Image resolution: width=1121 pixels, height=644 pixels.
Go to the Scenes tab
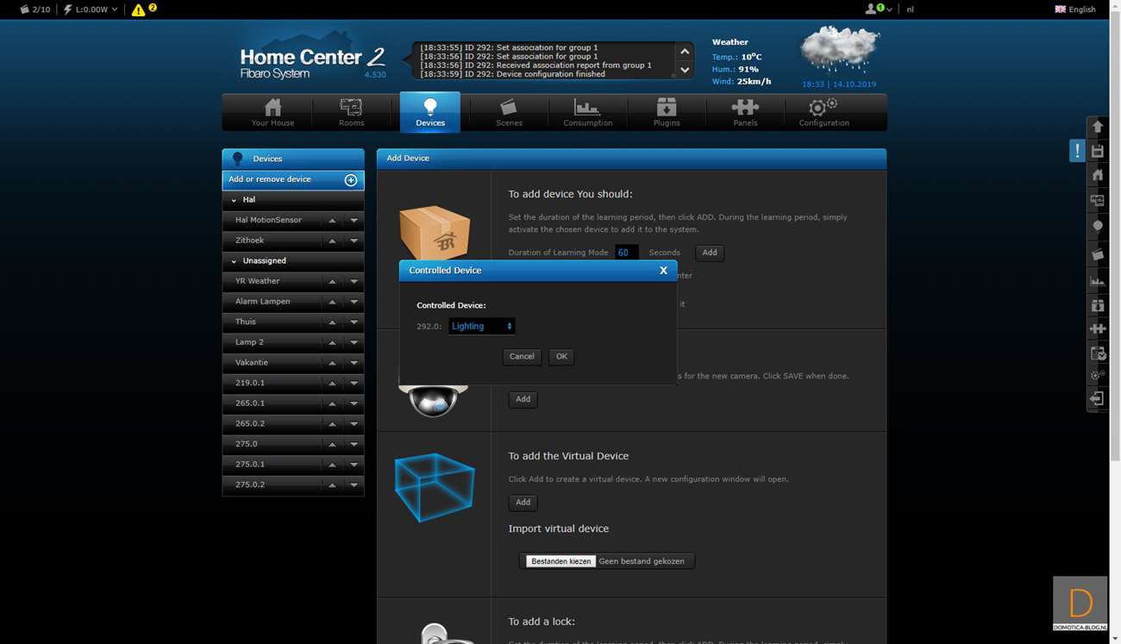(509, 112)
